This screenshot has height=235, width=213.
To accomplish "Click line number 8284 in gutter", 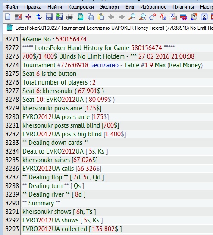I will pyautogui.click(x=12, y=151).
